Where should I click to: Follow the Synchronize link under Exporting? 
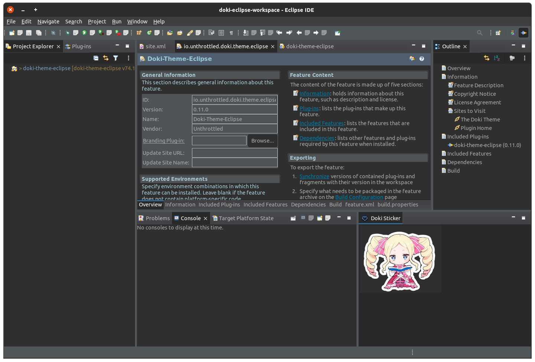point(314,176)
